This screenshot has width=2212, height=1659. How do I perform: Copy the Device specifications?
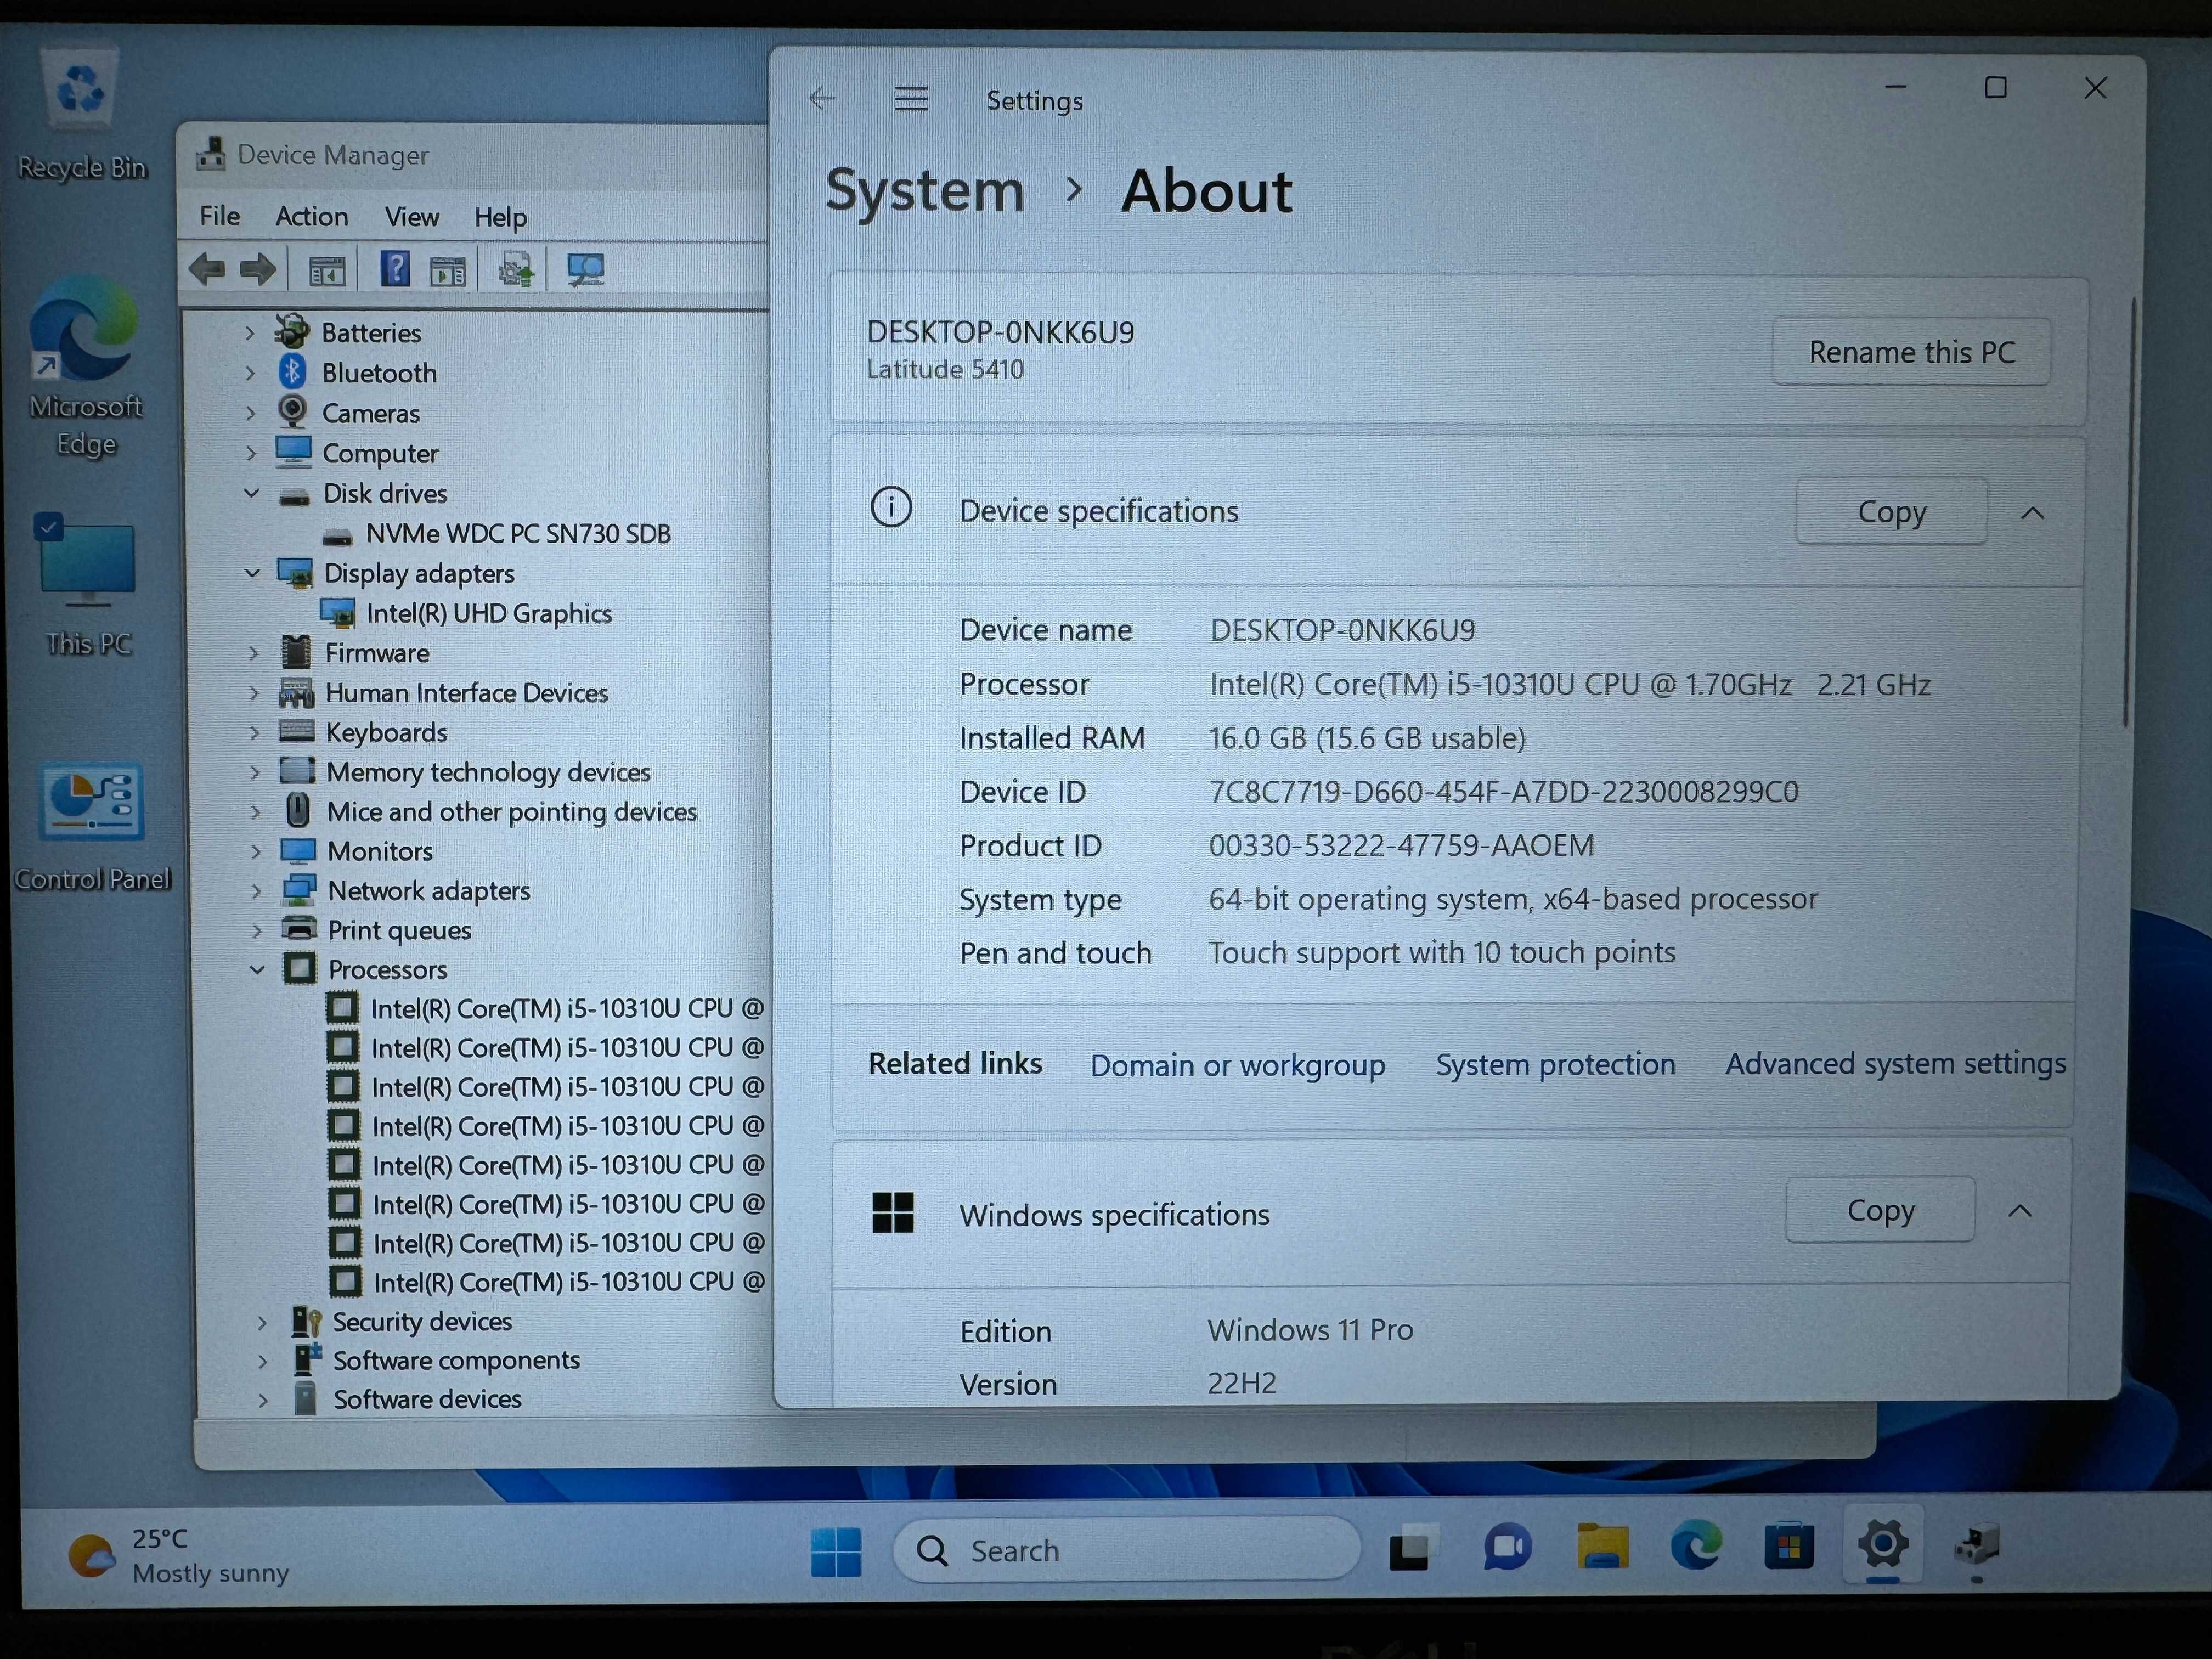1891,511
